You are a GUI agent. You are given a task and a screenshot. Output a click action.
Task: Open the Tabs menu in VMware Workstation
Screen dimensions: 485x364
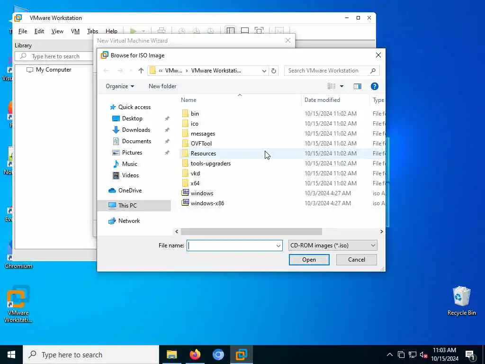[x=92, y=31]
